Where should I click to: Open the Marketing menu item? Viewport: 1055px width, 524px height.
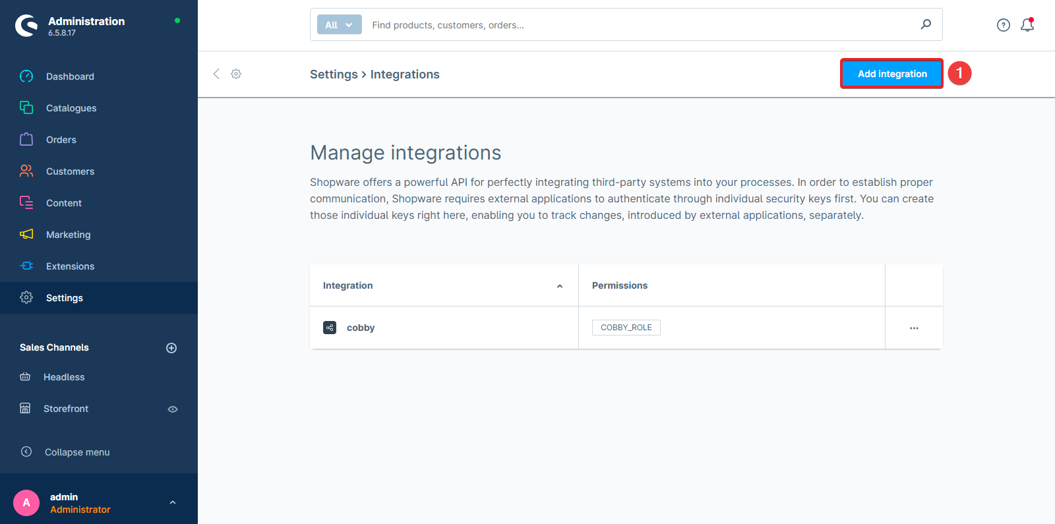pyautogui.click(x=68, y=235)
